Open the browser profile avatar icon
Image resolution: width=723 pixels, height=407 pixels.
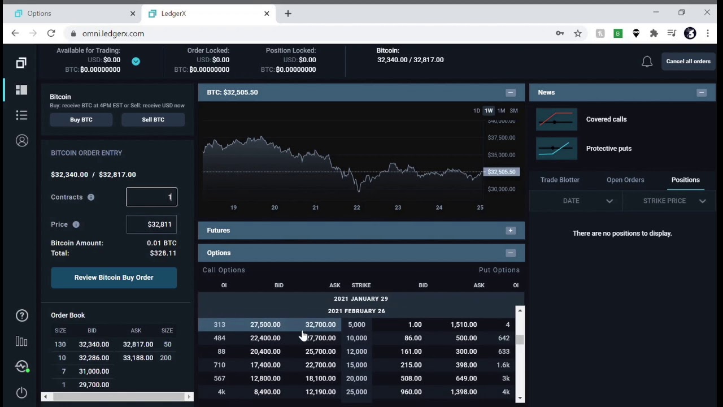tap(690, 33)
